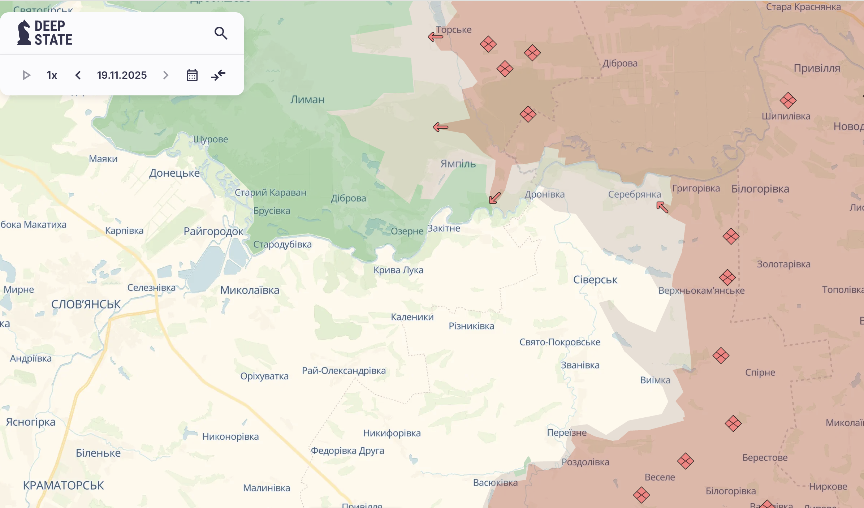Click the 19.11.2025 date field
The image size is (864, 508).
(122, 75)
